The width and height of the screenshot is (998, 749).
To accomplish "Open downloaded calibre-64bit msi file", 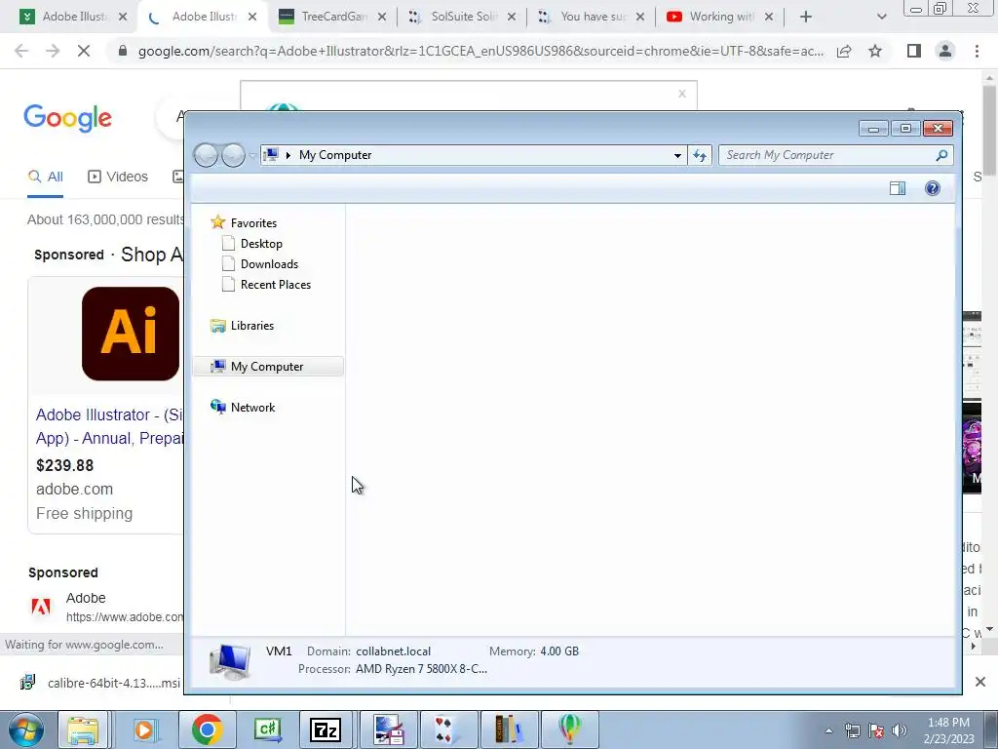I will coord(101,683).
